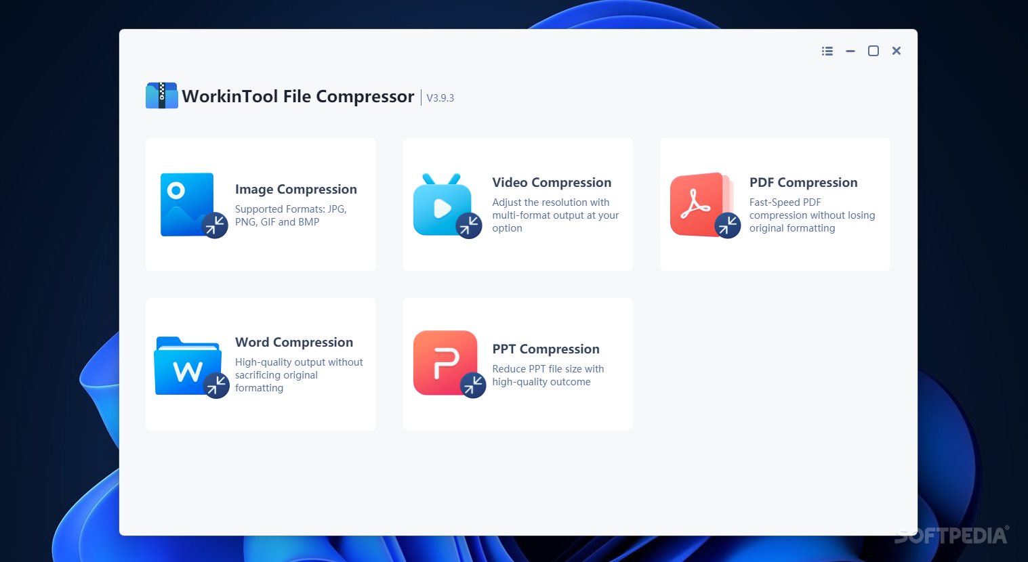Image resolution: width=1028 pixels, height=562 pixels.
Task: Click "Supported Formats: JPG, PNG, GIF and BMP"
Action: coord(291,215)
